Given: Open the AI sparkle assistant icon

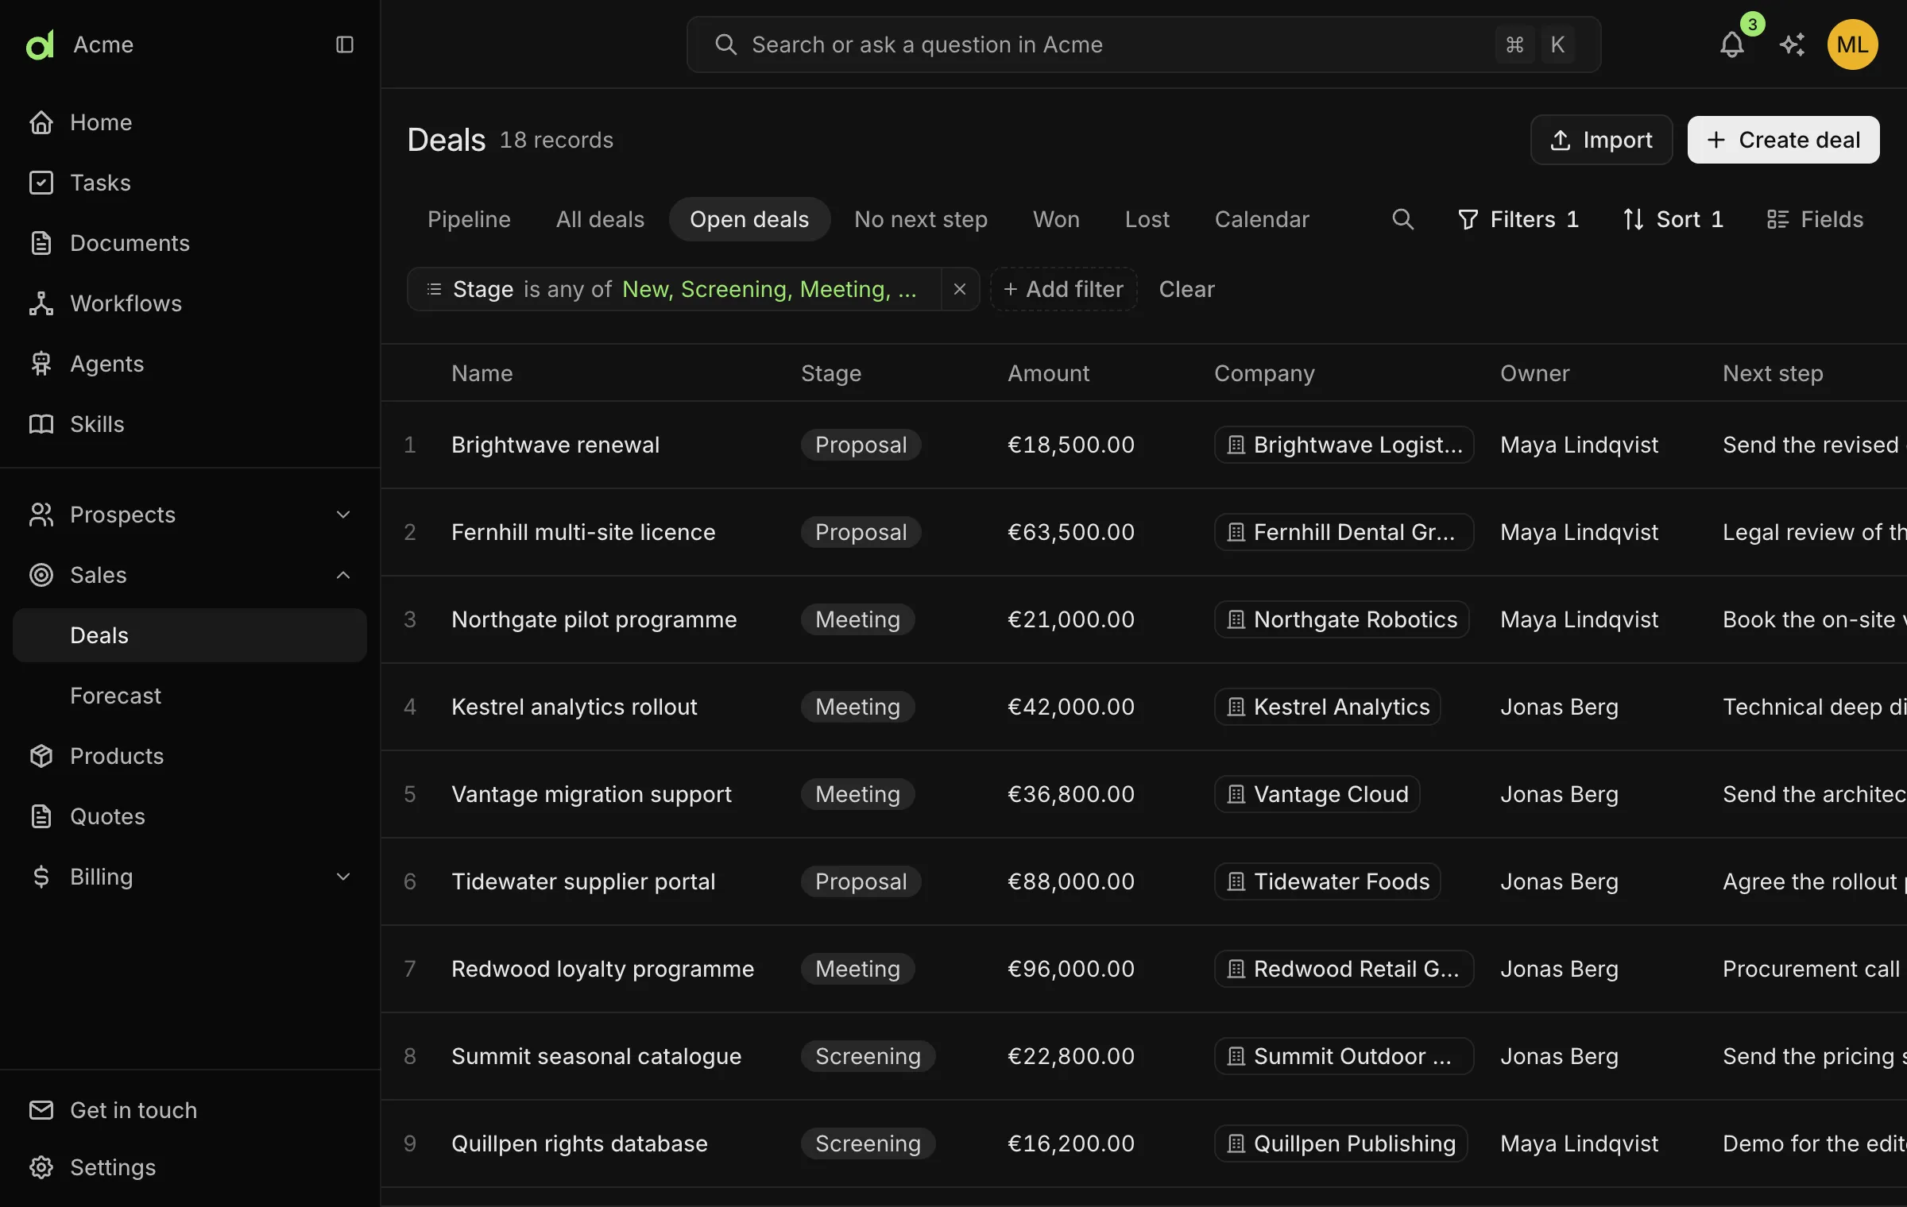Looking at the screenshot, I should [x=1792, y=44].
